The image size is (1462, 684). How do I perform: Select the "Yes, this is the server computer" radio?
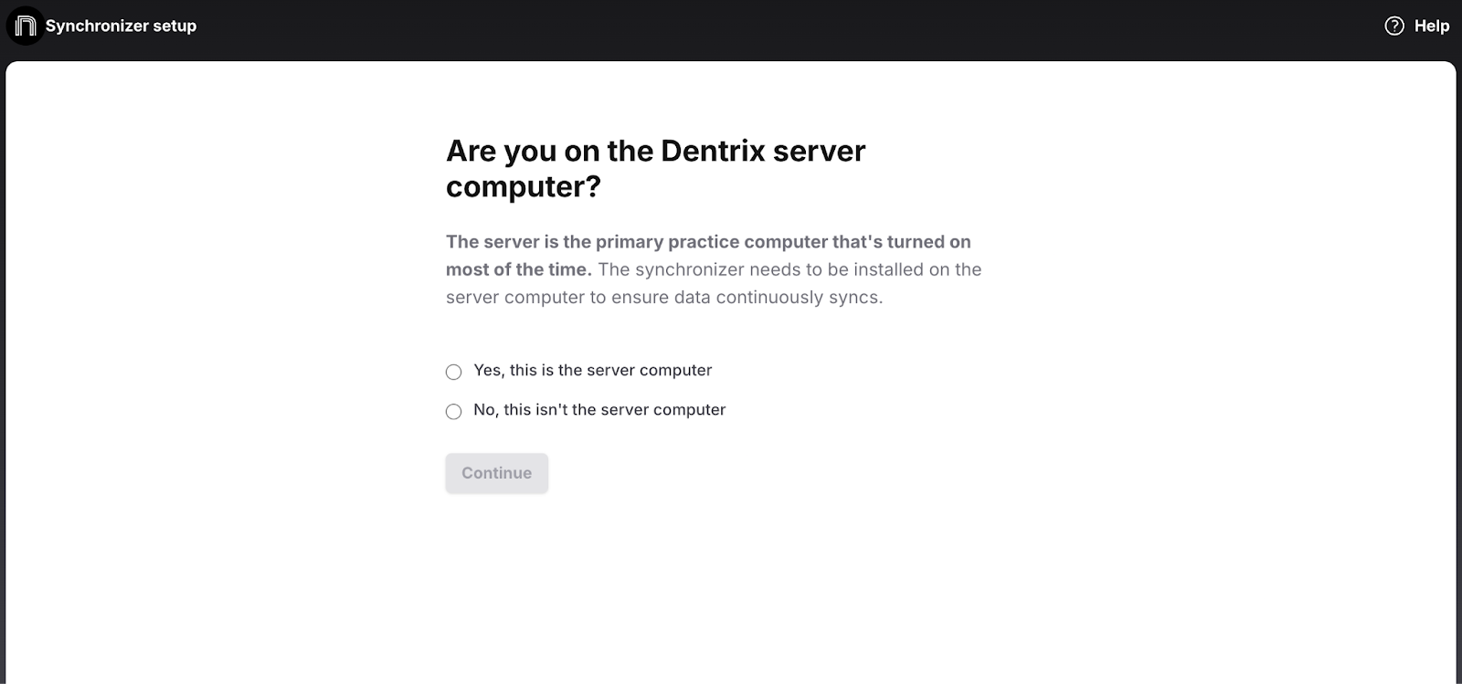(454, 372)
